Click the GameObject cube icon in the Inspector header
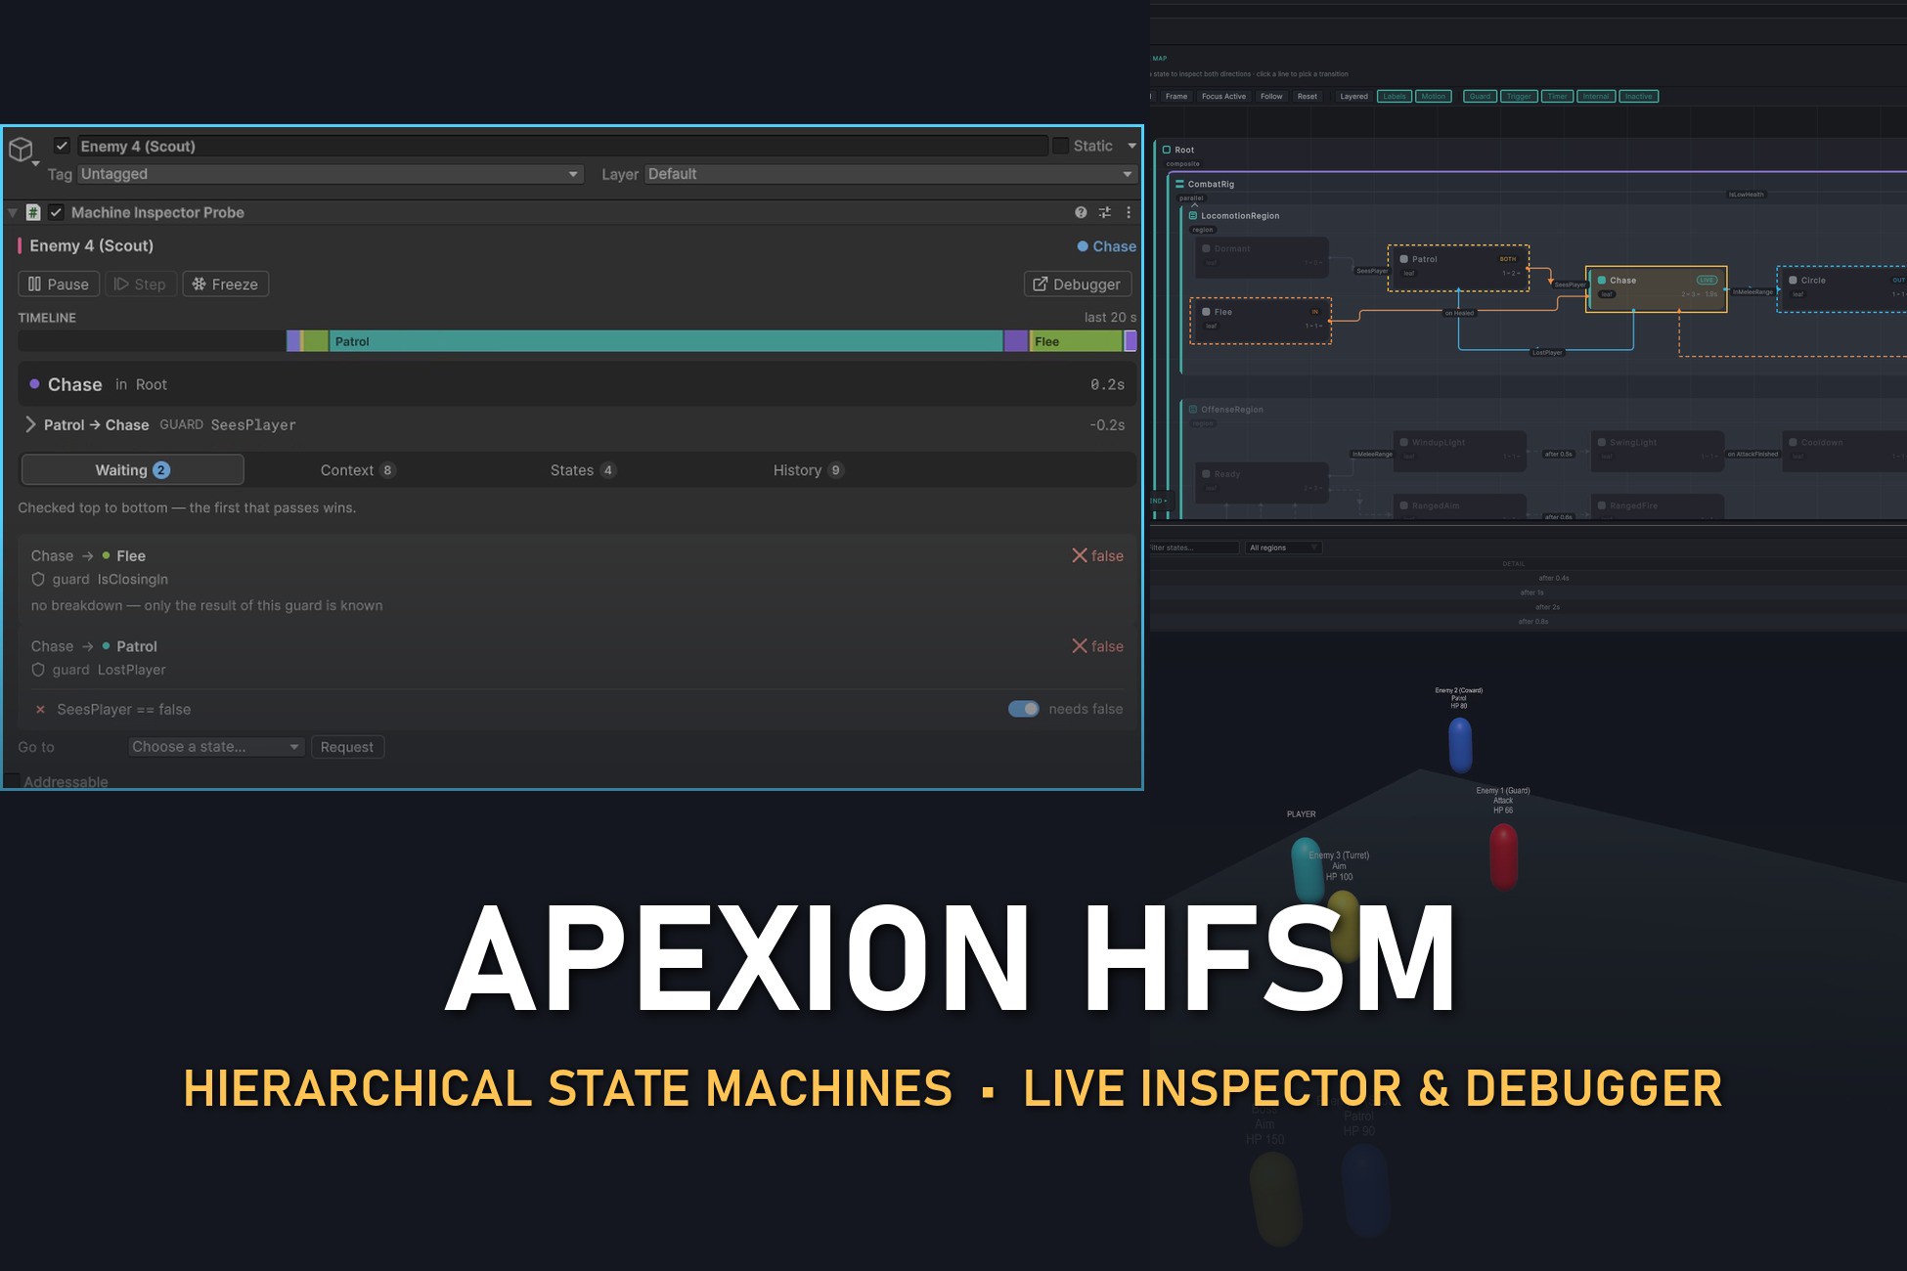 point(21,149)
